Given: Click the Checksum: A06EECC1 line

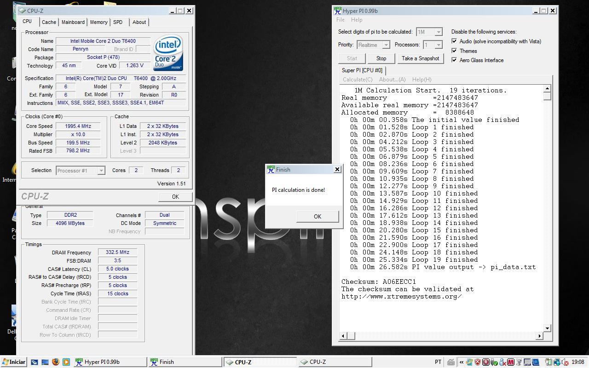Looking at the screenshot, I should tap(378, 282).
